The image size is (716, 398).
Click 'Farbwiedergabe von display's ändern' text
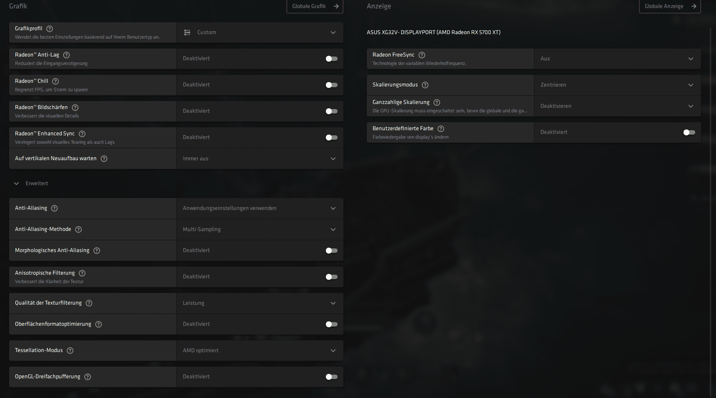point(411,137)
